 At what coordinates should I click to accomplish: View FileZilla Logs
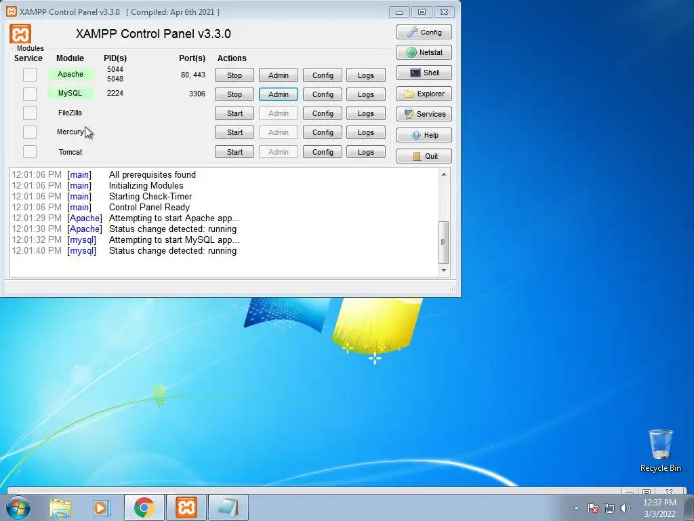tap(366, 113)
